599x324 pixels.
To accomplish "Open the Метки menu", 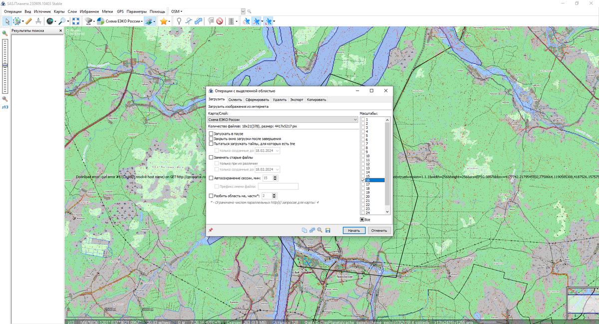I will pos(107,11).
